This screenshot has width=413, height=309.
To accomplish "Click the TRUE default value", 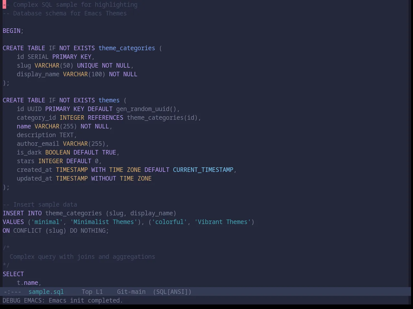I will coord(109,152).
